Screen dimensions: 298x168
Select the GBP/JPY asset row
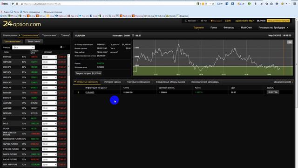point(34,72)
